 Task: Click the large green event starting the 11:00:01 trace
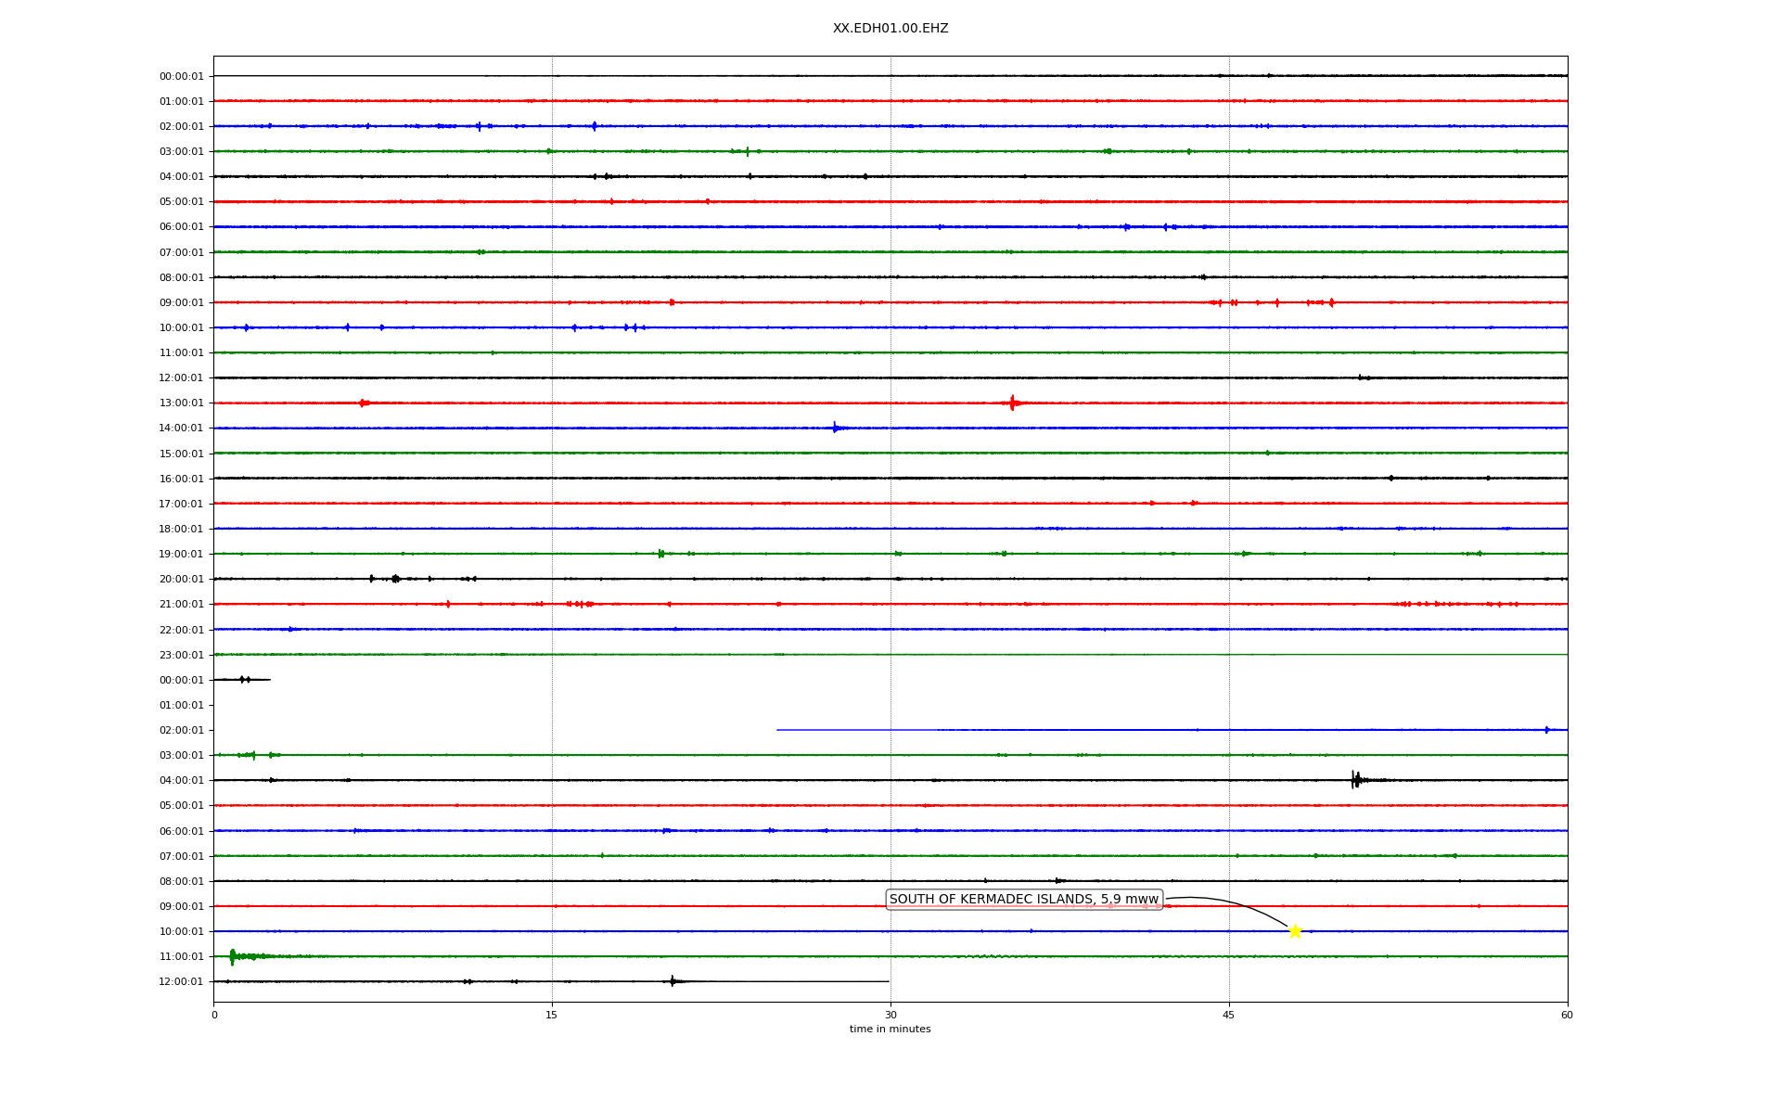coord(232,956)
